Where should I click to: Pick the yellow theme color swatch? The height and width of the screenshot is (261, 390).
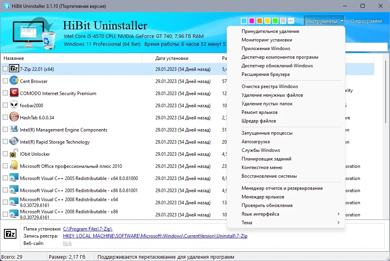(x=267, y=21)
